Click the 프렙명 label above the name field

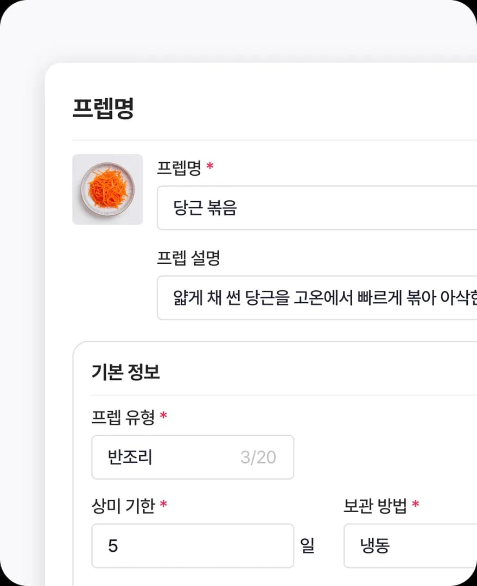coord(179,168)
